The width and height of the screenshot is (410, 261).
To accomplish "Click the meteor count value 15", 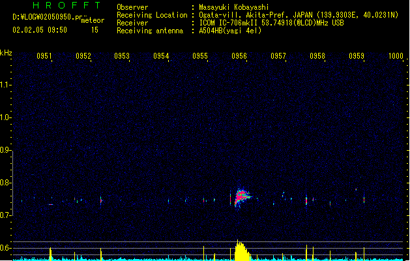I will click(x=95, y=30).
